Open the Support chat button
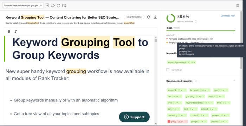 pos(134,117)
